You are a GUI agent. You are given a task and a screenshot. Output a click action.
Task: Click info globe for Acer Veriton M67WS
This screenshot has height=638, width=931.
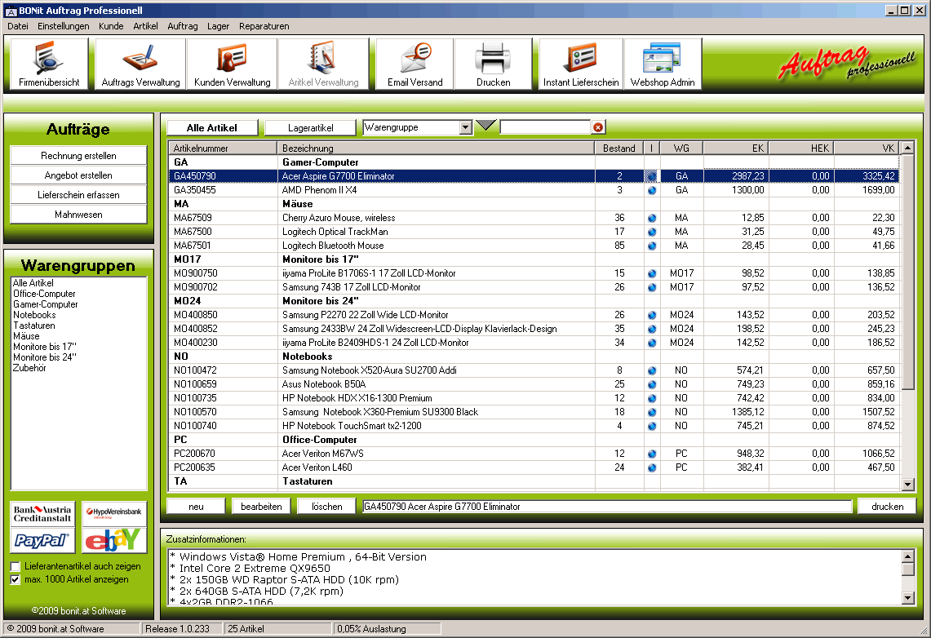tap(652, 454)
